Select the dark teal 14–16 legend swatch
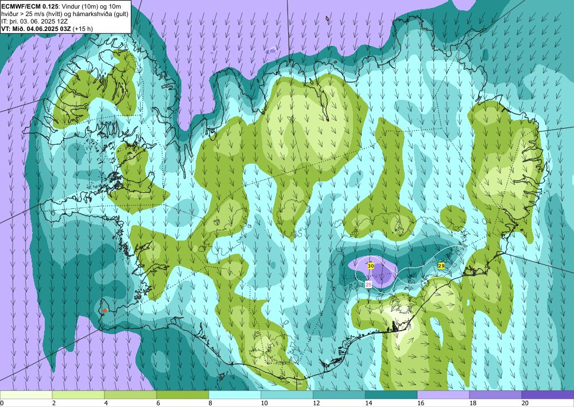The height and width of the screenshot is (407, 574). coord(391,395)
